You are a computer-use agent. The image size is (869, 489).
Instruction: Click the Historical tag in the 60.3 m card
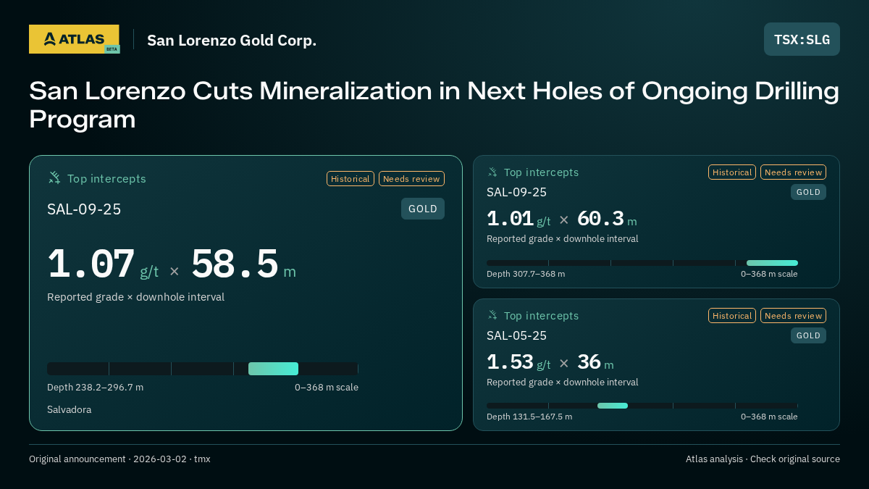tap(732, 172)
